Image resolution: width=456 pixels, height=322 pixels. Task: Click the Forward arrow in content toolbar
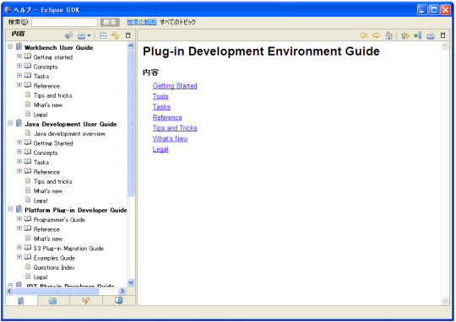click(376, 35)
